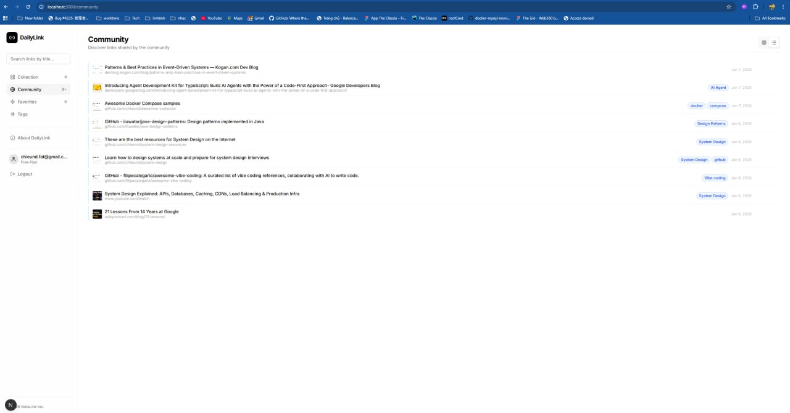This screenshot has height=413, width=790.
Task: Click the user avatar icon above Free Plan
Action: pos(14,158)
